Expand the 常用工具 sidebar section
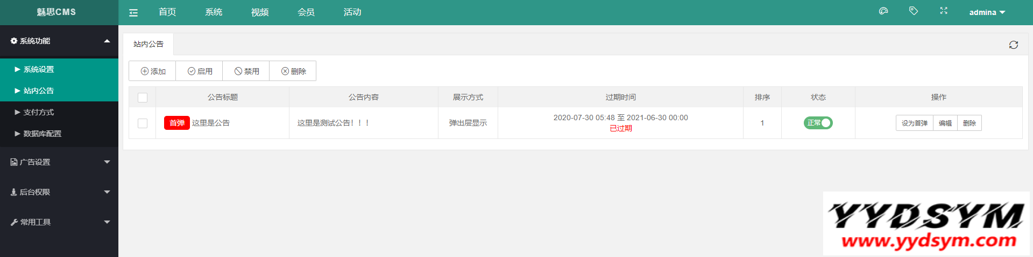The width and height of the screenshot is (1033, 257). [59, 222]
